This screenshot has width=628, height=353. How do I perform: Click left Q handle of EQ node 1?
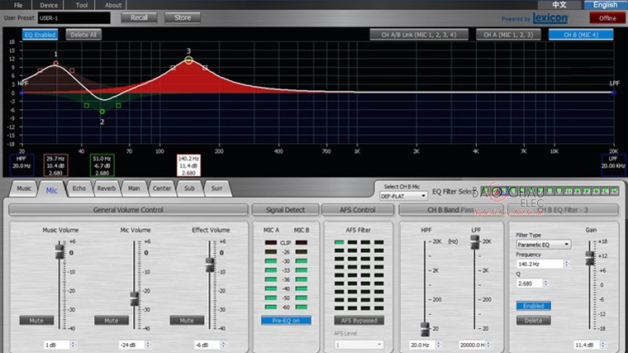click(40, 70)
